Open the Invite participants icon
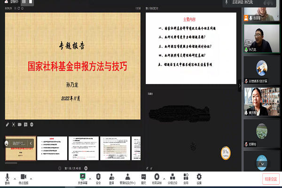This screenshot has width=282, height=188. tap(112, 178)
